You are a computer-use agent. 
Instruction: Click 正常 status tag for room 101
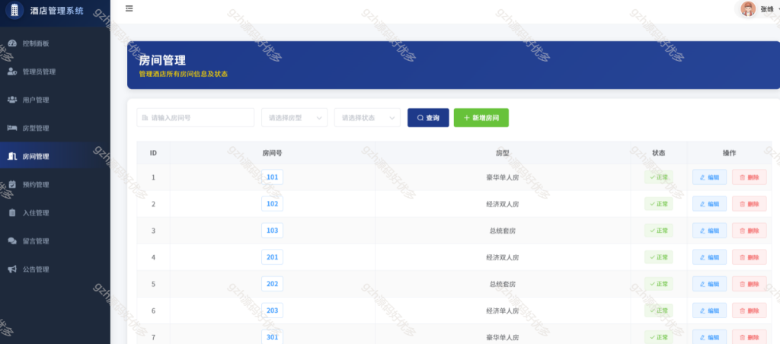(x=659, y=177)
